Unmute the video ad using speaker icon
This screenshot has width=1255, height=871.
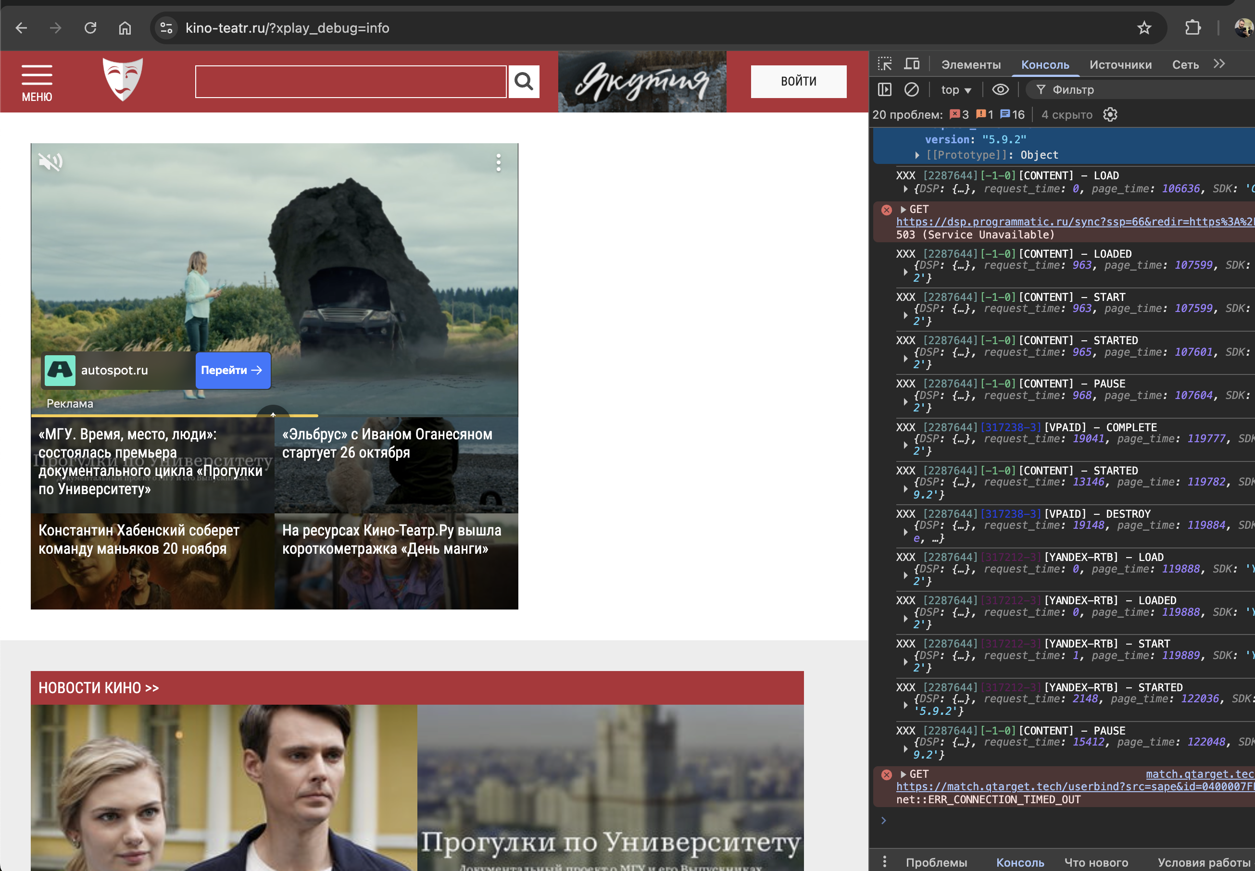(x=50, y=162)
